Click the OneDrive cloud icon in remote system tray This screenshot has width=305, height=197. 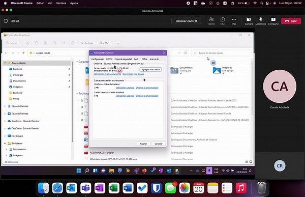[x=197, y=171]
